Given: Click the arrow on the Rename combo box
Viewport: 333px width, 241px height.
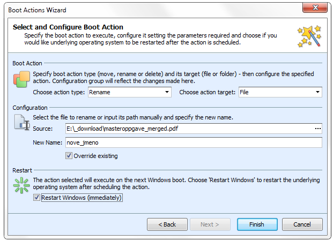Looking at the screenshot, I should [167, 92].
